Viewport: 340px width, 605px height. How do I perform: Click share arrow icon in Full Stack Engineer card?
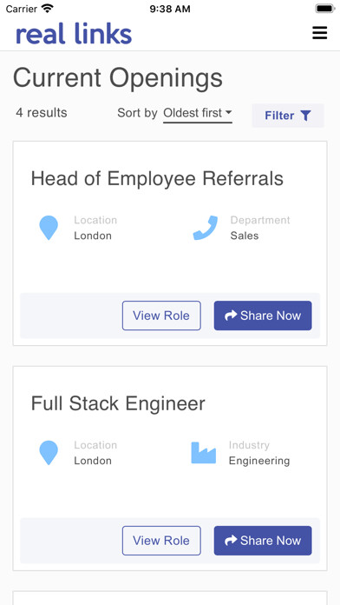point(231,541)
